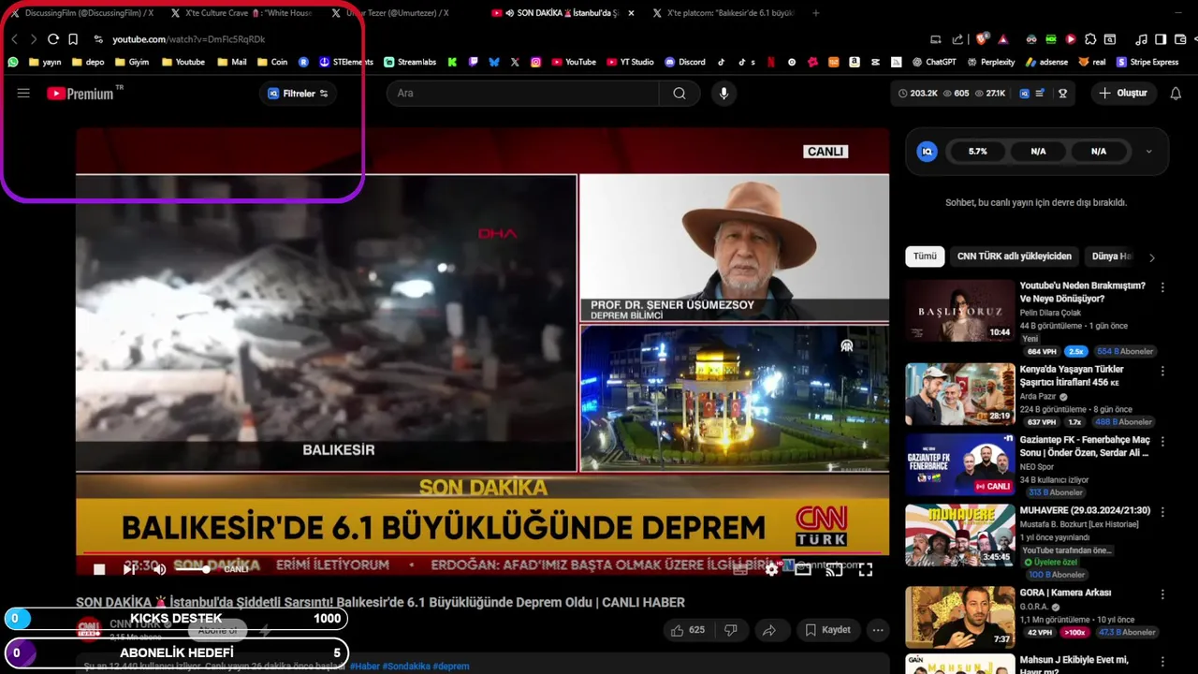Screen dimensions: 1198x674
Task: Expand the vidIQ score panel chevron
Action: [x=1149, y=152]
